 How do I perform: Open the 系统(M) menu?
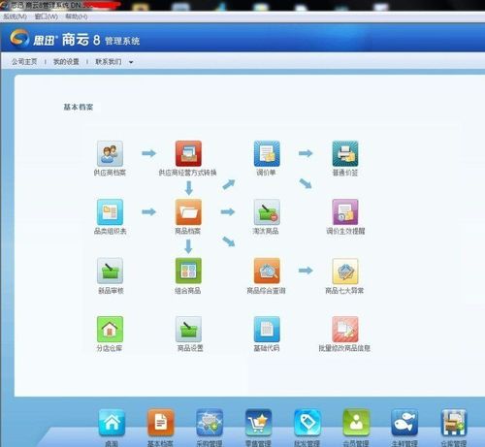coord(16,16)
